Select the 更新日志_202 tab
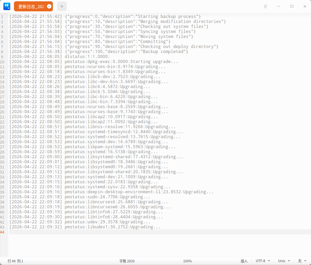Viewport: 311px width, 265px height. pos(31,6)
